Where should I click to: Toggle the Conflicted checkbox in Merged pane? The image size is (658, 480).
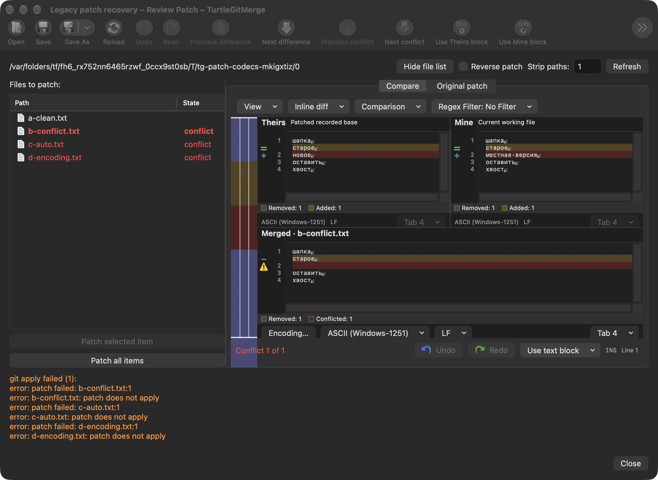click(311, 319)
